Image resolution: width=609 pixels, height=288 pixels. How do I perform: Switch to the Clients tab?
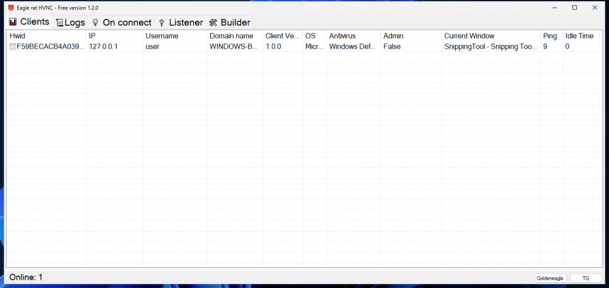(30, 22)
